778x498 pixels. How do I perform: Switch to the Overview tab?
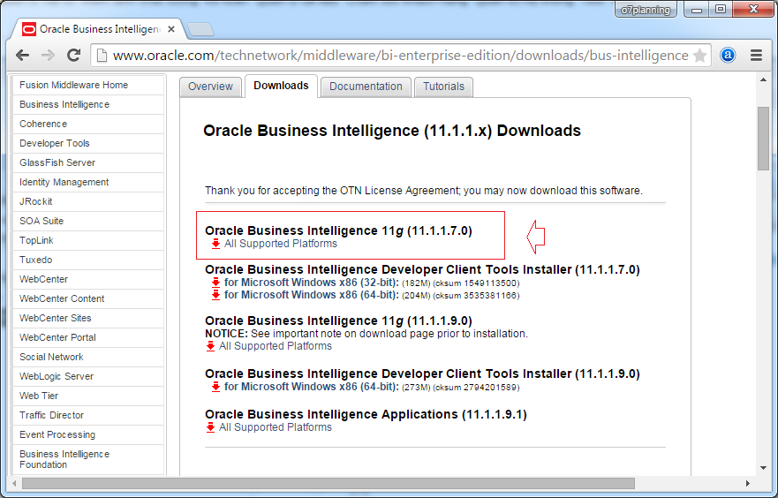click(210, 87)
